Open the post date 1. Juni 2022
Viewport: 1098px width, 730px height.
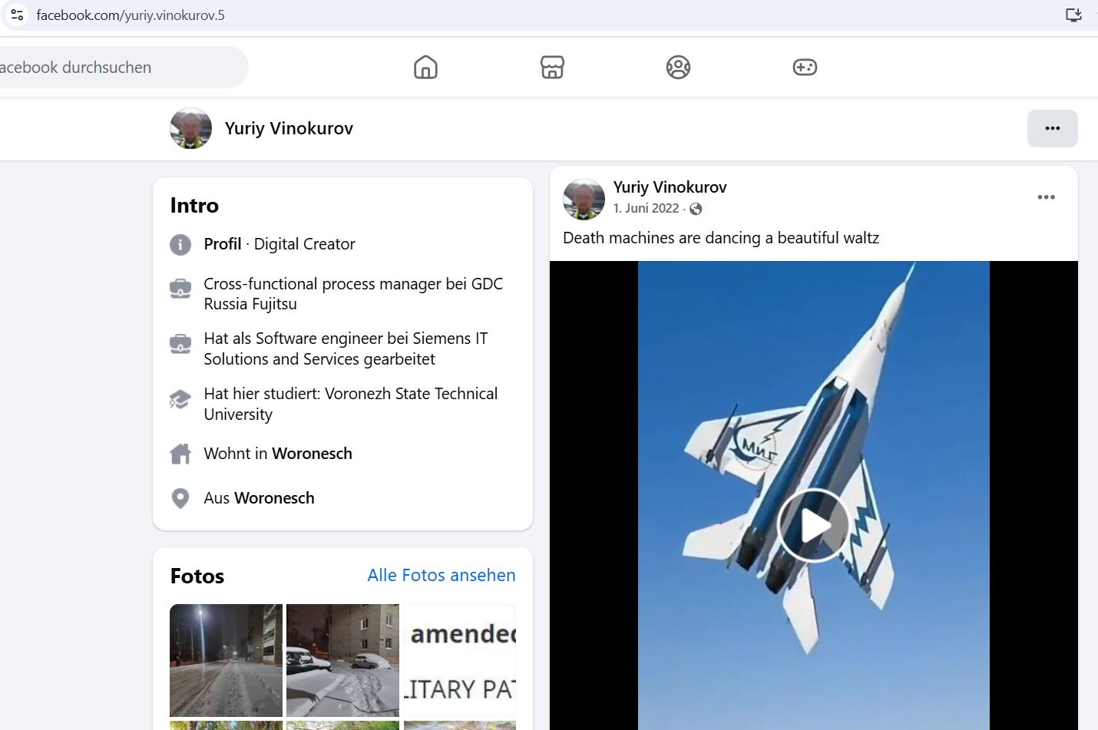[x=646, y=208]
